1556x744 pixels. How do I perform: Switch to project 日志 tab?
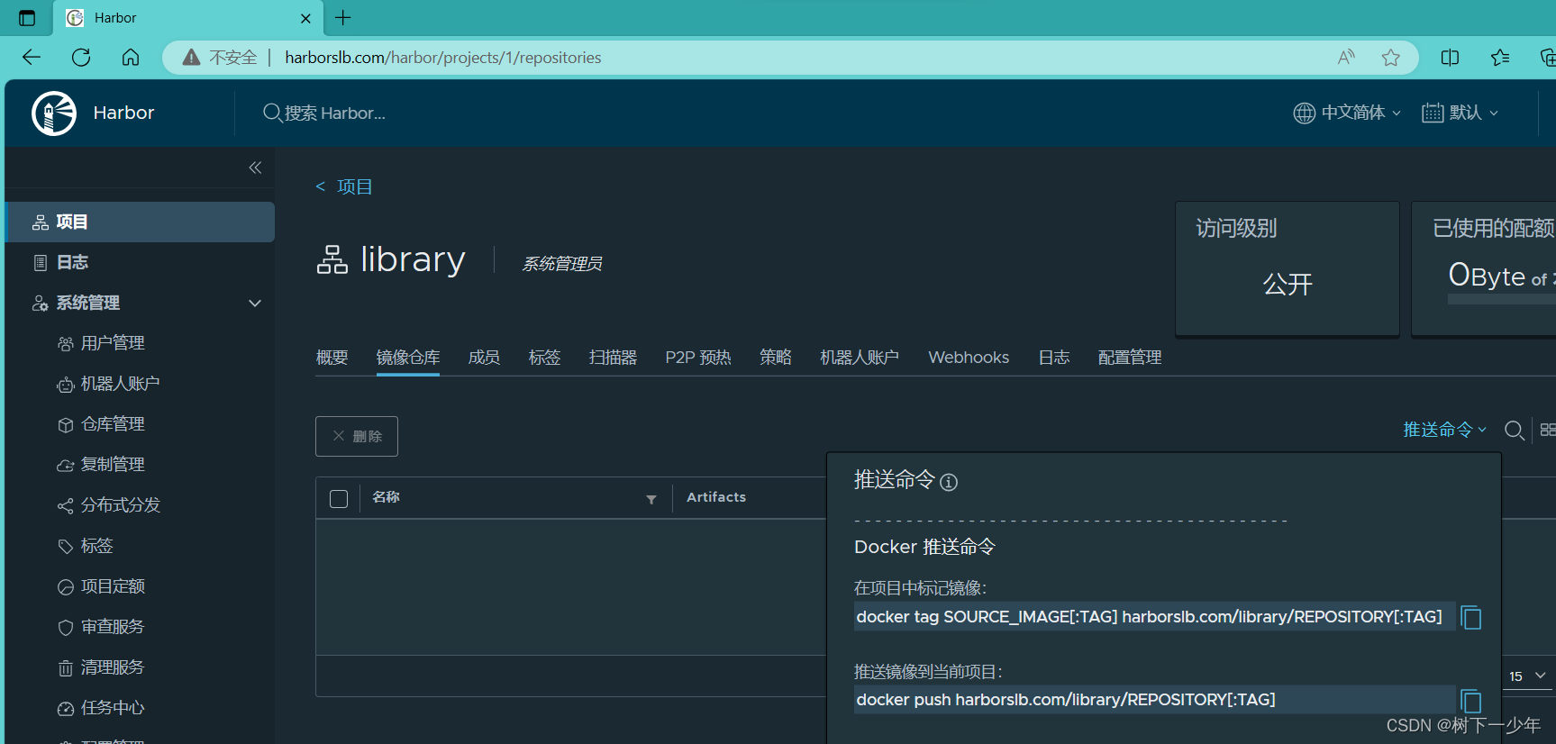[1053, 358]
